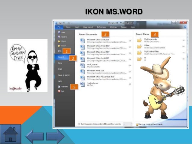Click Recover Unsaved Documents icon
This screenshot has height=144, width=192.
pos(137,124)
